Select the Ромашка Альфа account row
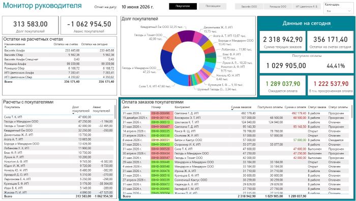The image size is (356, 201). tap(60, 63)
